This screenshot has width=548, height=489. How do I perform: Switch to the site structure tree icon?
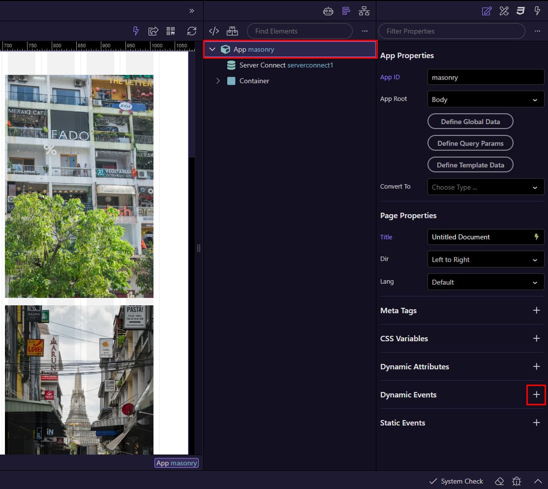point(364,11)
